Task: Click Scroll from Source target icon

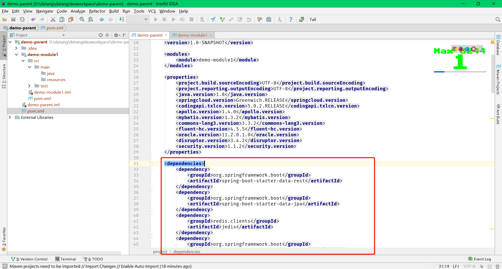Action: [101, 35]
